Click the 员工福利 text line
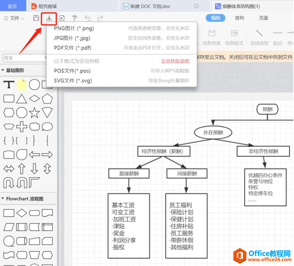Image resolution: width=294 pixels, height=266 pixels. pyautogui.click(x=181, y=205)
